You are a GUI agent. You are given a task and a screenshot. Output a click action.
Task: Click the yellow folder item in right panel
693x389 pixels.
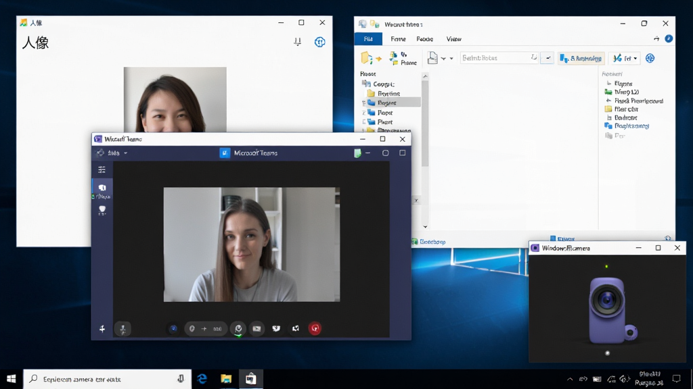point(621,109)
